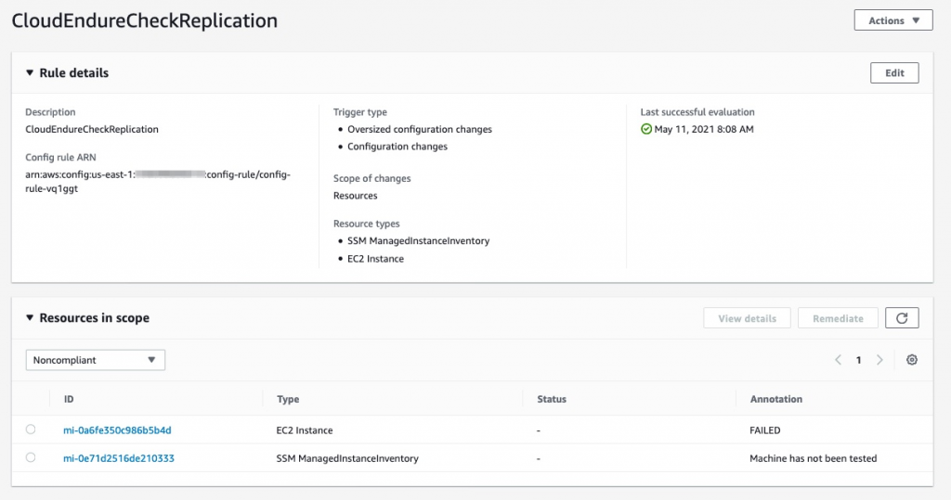Screen dimensions: 951x500
Task: Click 'Configuration changes' trigger type bullet
Action: 397,146
